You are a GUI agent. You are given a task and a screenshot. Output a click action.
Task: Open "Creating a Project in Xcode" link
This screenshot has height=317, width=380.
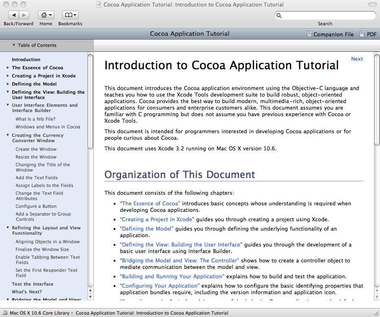click(x=157, y=219)
